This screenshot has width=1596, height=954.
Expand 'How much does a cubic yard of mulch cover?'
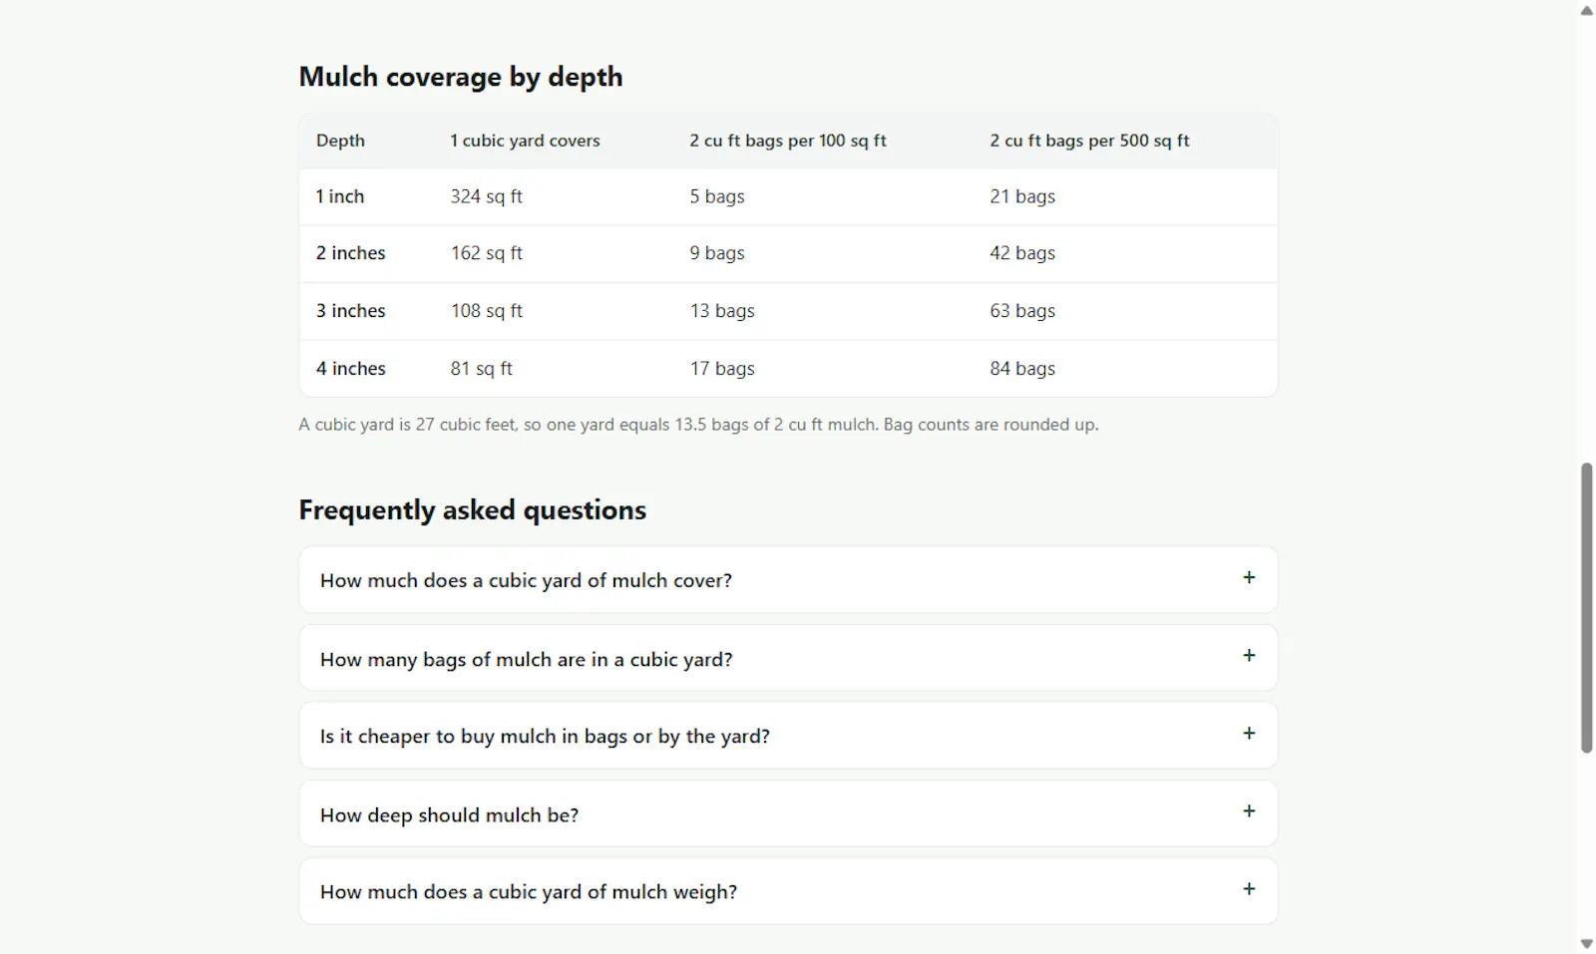788,579
